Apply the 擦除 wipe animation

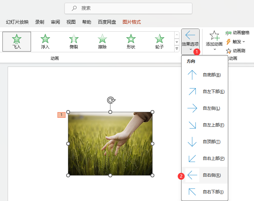(x=102, y=41)
